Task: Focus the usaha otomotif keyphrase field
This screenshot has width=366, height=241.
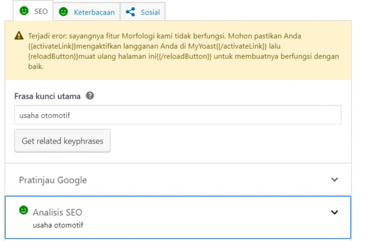Action: click(x=178, y=115)
